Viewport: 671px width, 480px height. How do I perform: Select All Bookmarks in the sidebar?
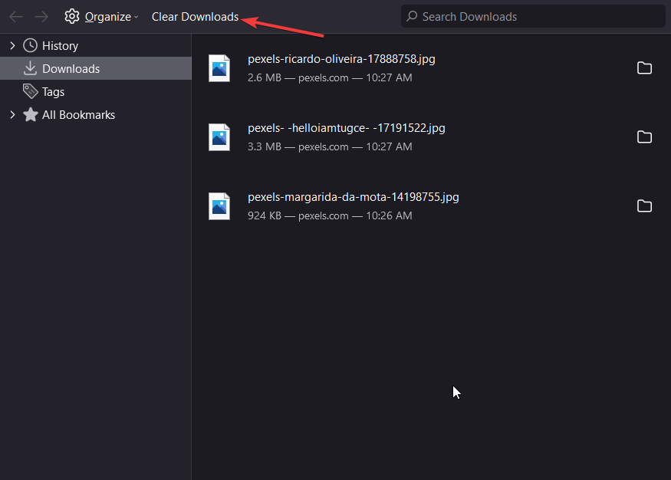(x=78, y=115)
